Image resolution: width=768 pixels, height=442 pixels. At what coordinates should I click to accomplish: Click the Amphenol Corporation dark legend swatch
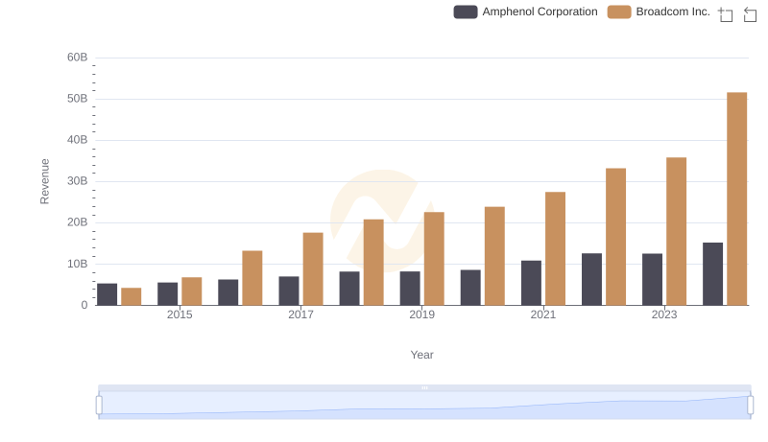click(x=466, y=12)
